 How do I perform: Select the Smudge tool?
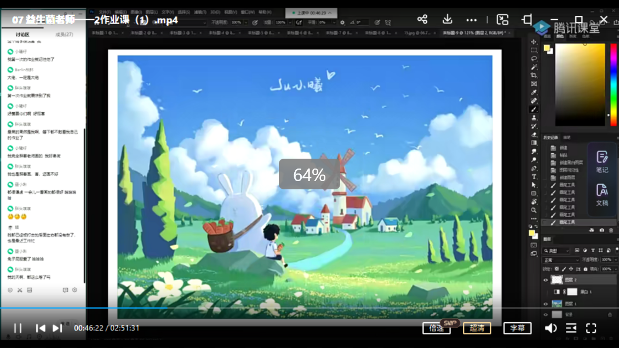(x=534, y=152)
